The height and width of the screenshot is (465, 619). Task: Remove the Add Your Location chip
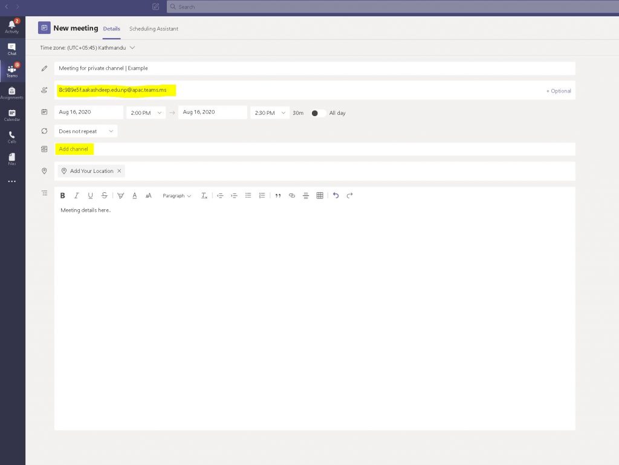click(119, 171)
